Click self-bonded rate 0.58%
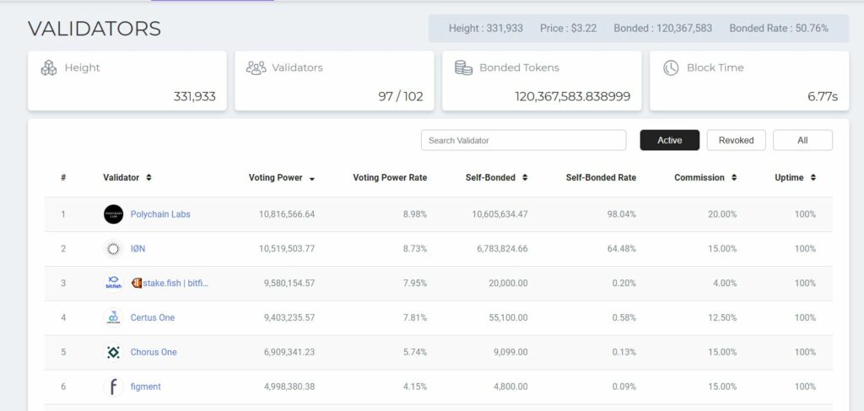The height and width of the screenshot is (411, 864). coord(624,318)
